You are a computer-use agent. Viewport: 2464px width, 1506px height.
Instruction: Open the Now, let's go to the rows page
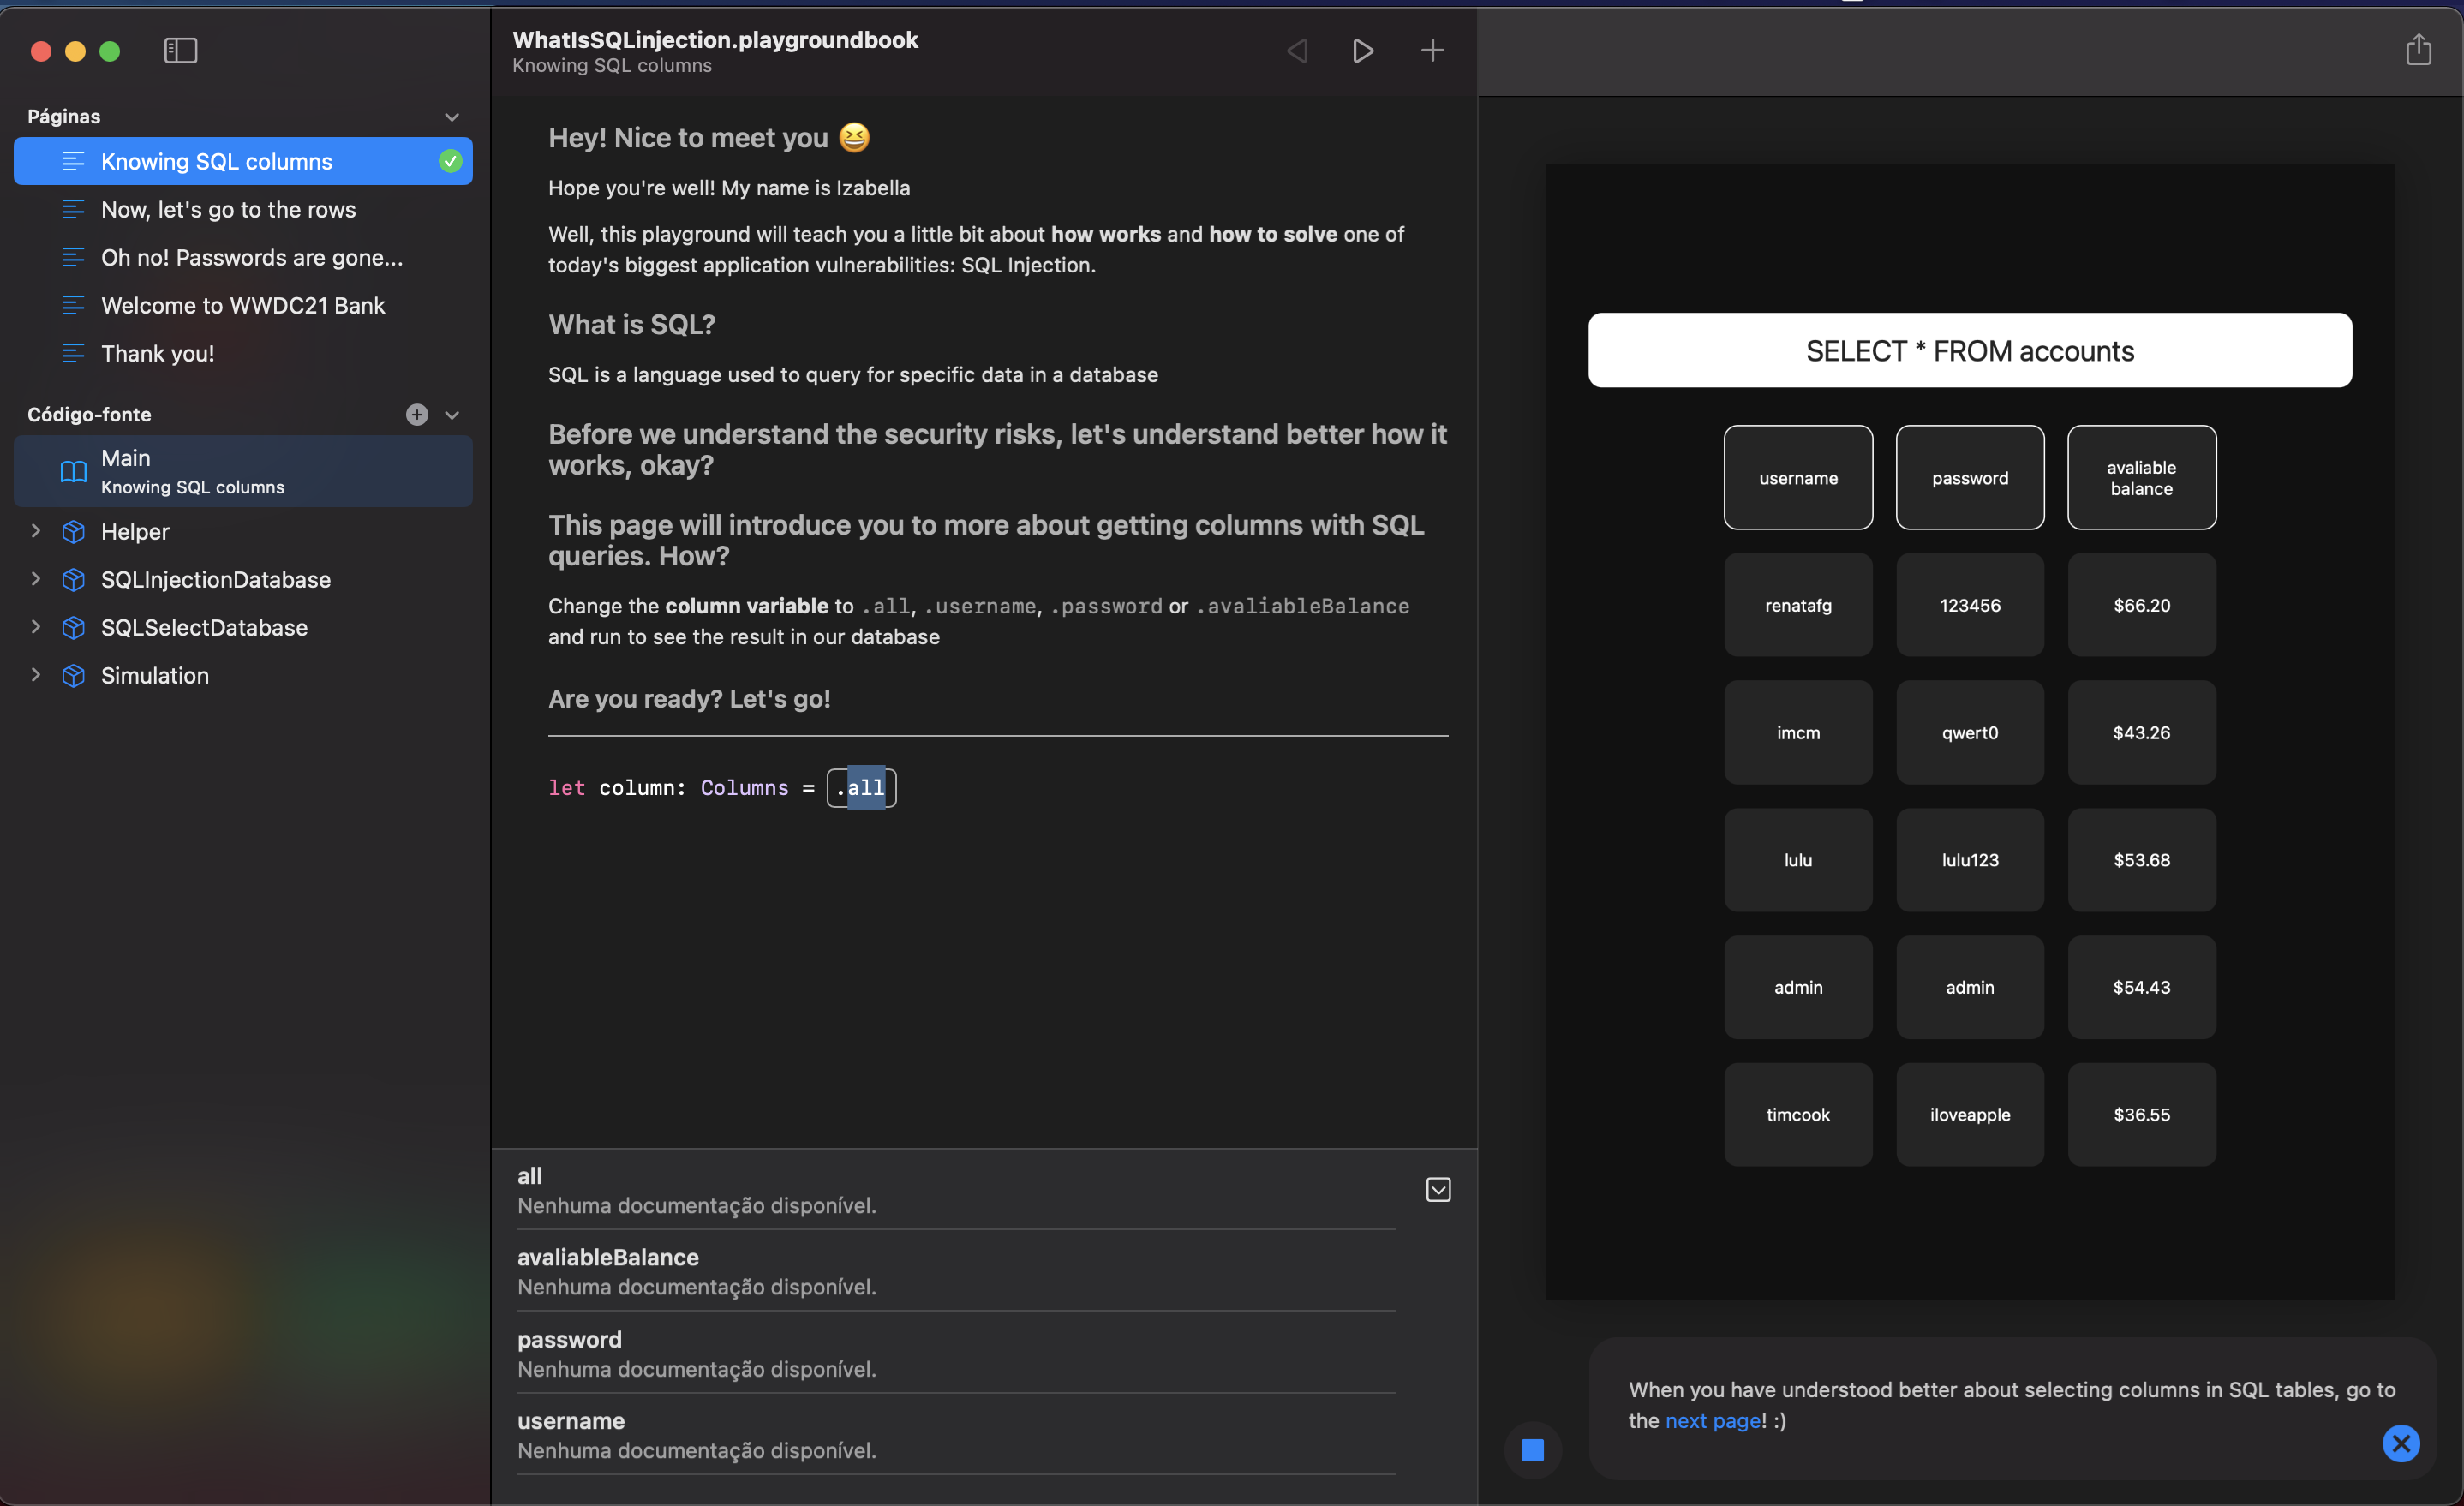click(x=228, y=209)
